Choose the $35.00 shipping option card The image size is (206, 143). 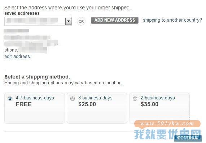pos(159,108)
